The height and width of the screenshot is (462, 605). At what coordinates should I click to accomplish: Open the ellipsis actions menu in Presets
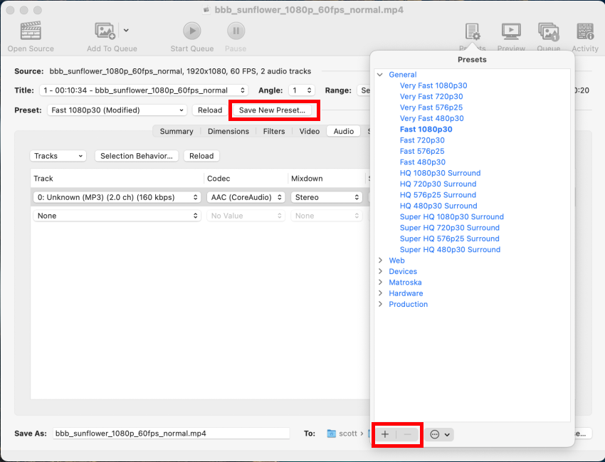(439, 434)
